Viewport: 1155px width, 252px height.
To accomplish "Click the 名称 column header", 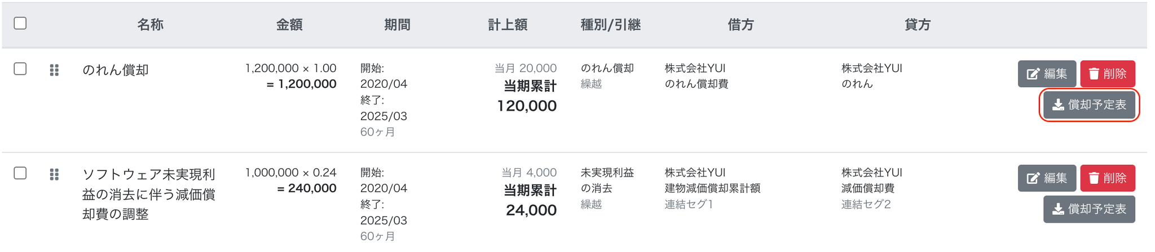I will pyautogui.click(x=150, y=25).
